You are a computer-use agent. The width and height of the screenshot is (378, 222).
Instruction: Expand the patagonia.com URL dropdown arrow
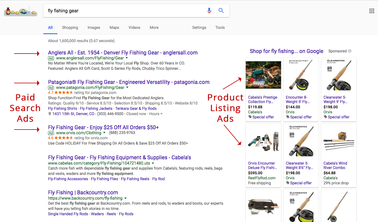coord(127,88)
